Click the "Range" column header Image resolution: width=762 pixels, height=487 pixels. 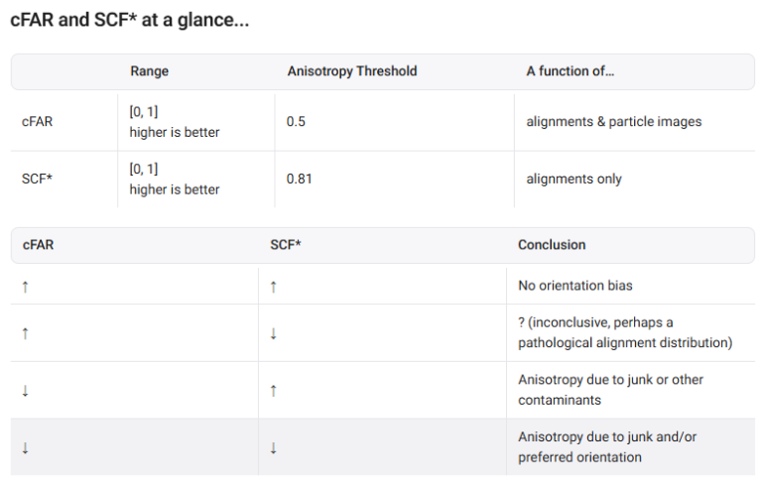click(149, 71)
